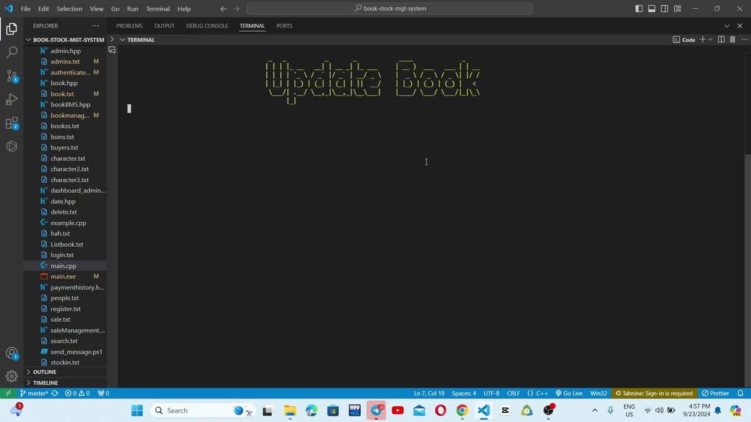Screen dimensions: 751x422
Task: Open remote window indicator in status bar
Action: 8,393
